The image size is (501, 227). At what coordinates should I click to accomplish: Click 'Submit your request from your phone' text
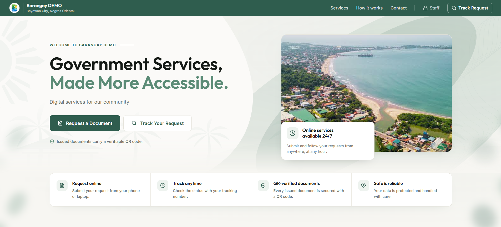106,194
